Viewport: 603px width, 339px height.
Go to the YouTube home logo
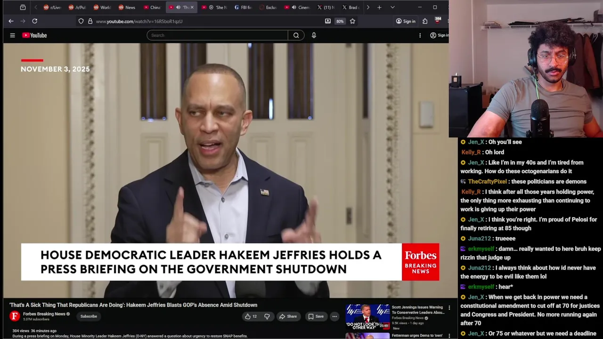pos(34,35)
